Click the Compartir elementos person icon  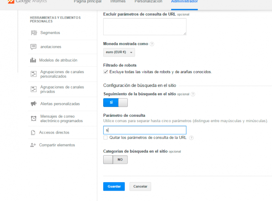click(x=33, y=145)
